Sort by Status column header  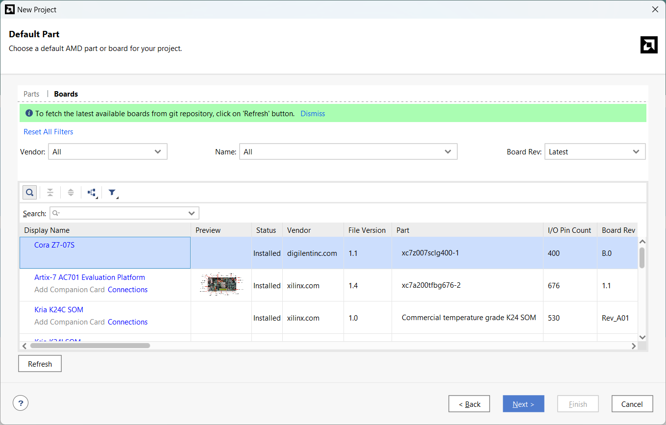click(x=267, y=230)
